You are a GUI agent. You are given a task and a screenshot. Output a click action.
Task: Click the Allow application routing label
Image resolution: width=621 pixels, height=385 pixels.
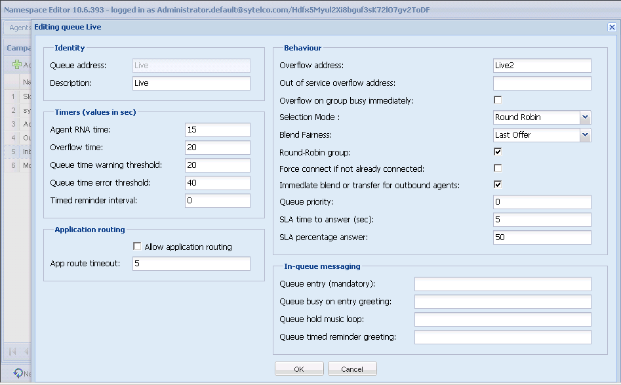188,247
